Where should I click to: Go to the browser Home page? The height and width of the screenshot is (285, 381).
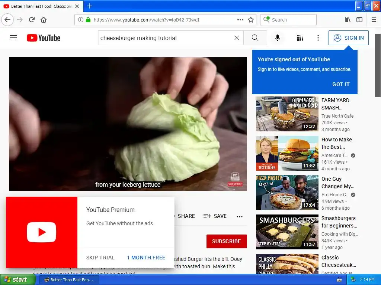click(x=44, y=20)
